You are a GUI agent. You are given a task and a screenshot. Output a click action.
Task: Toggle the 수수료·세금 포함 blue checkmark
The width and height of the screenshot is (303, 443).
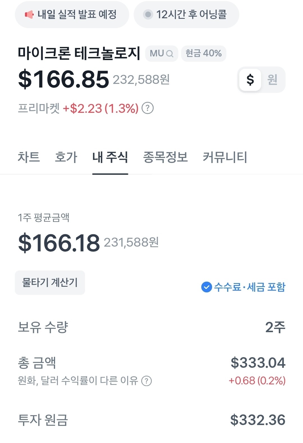[x=206, y=287]
